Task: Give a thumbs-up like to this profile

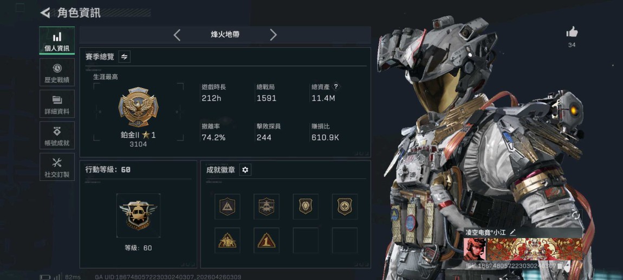Action: coord(572,32)
